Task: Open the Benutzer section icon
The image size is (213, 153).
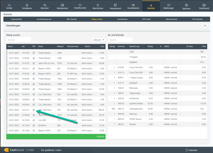Action: pos(45,5)
